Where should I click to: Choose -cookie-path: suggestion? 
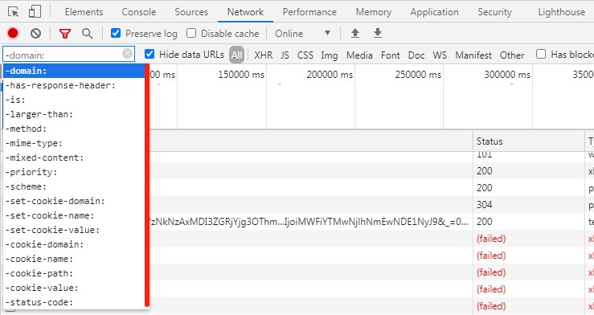(x=74, y=273)
